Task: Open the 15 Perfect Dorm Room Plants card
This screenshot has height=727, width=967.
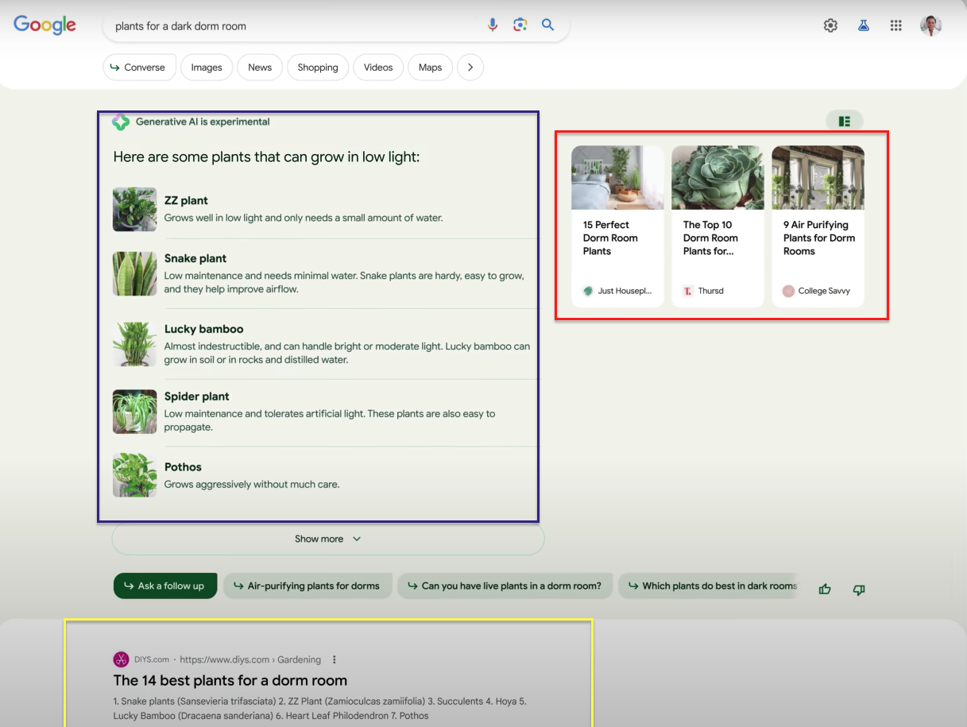Action: (x=617, y=226)
